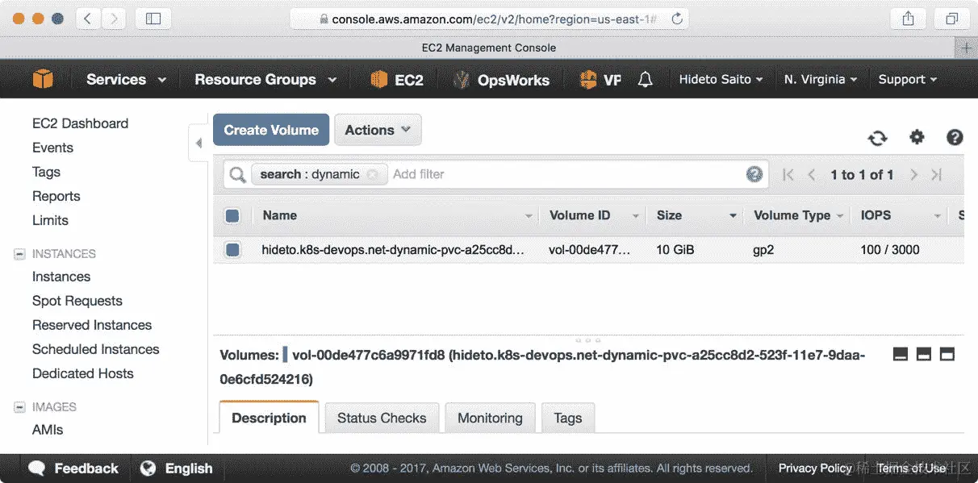
Task: Refresh the volumes list
Action: 877,138
